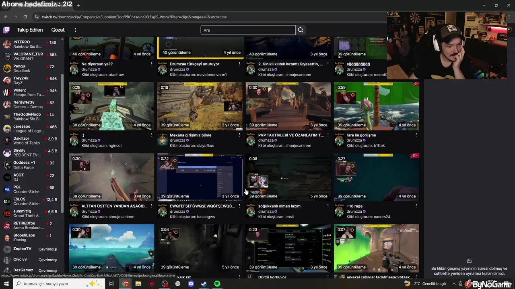Open the VALORANT_TUR channel in the sidebar
The height and width of the screenshot is (289, 515).
pyautogui.click(x=31, y=57)
